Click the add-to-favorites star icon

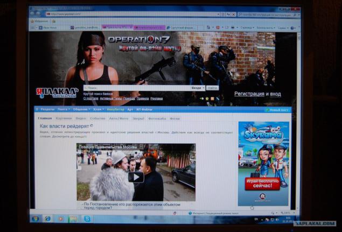tap(54, 21)
